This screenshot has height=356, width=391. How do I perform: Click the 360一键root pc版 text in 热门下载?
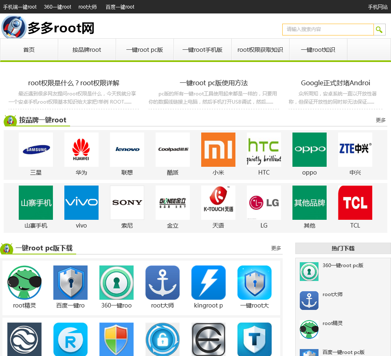click(343, 265)
